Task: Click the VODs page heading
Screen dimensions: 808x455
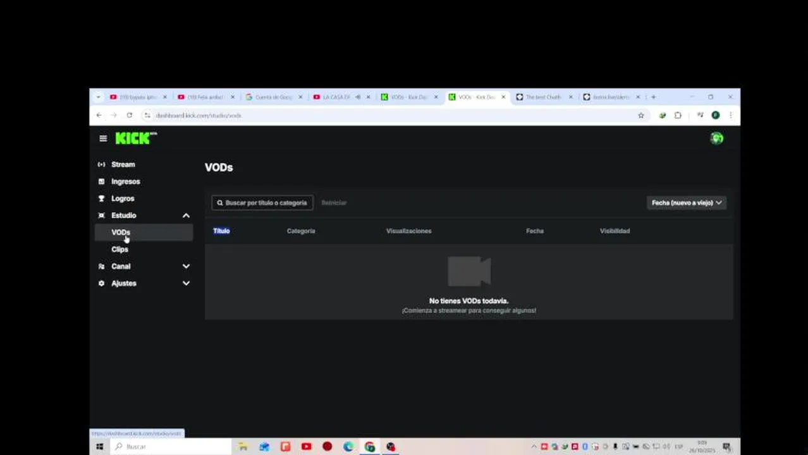Action: click(x=219, y=167)
